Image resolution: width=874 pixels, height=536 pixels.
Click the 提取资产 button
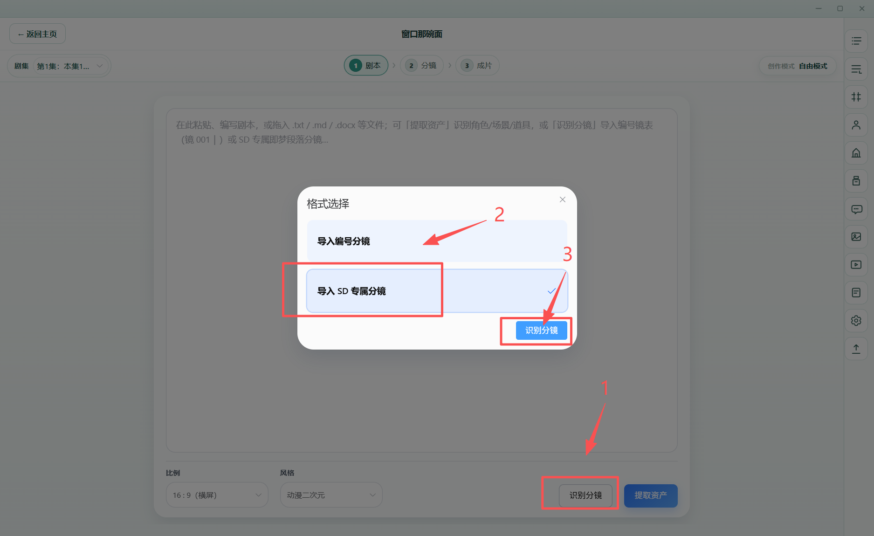(651, 495)
